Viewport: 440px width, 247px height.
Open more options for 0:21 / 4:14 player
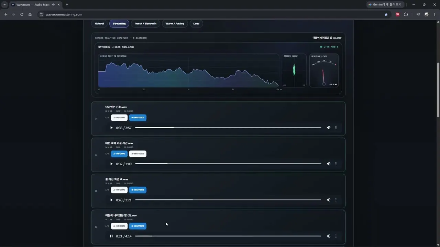point(336,236)
